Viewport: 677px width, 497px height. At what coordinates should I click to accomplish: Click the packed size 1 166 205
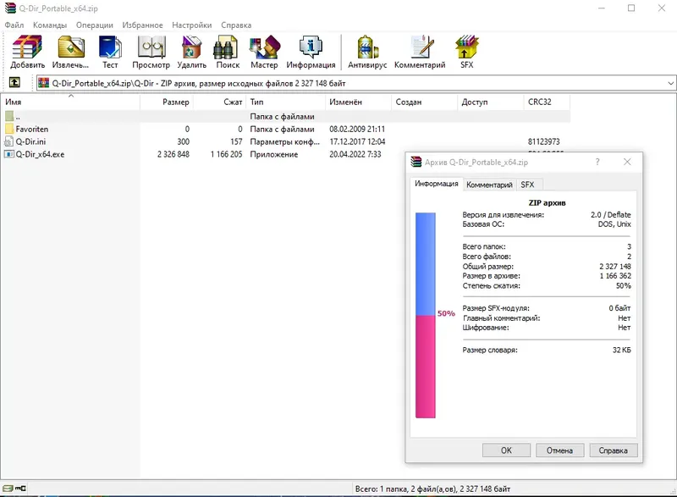226,154
